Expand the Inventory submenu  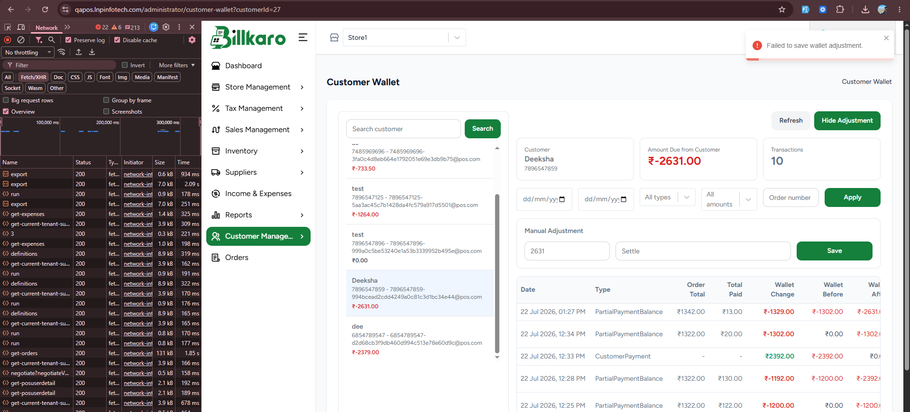258,151
